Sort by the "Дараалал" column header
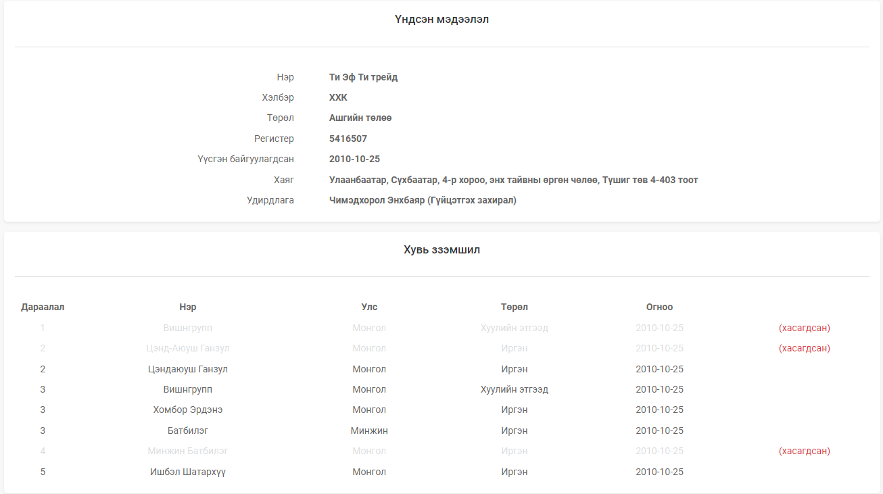Viewport: 883px width, 494px height. tap(43, 307)
